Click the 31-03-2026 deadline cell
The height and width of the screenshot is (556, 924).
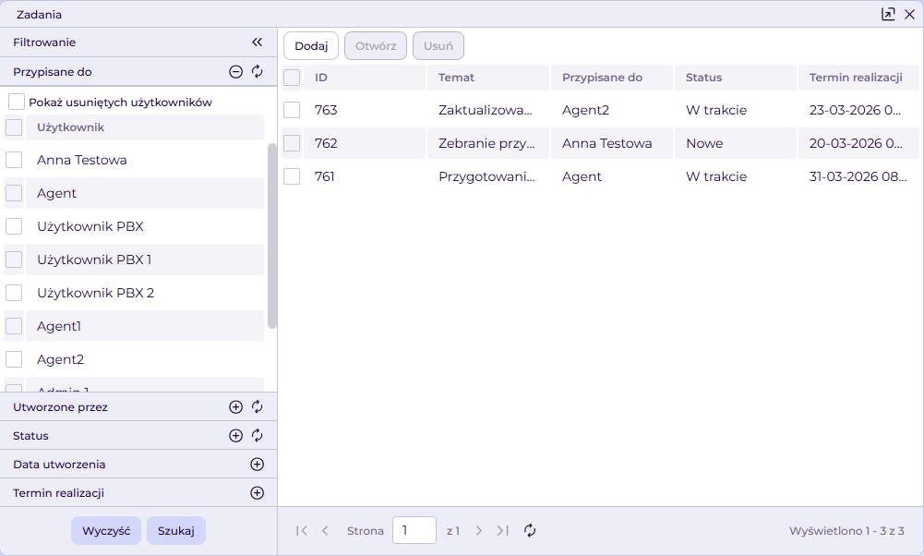point(858,176)
